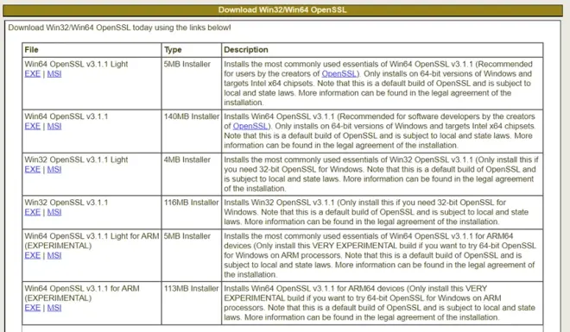The width and height of the screenshot is (570, 332).
Task: Click the 'File' column header
Action: (x=92, y=50)
